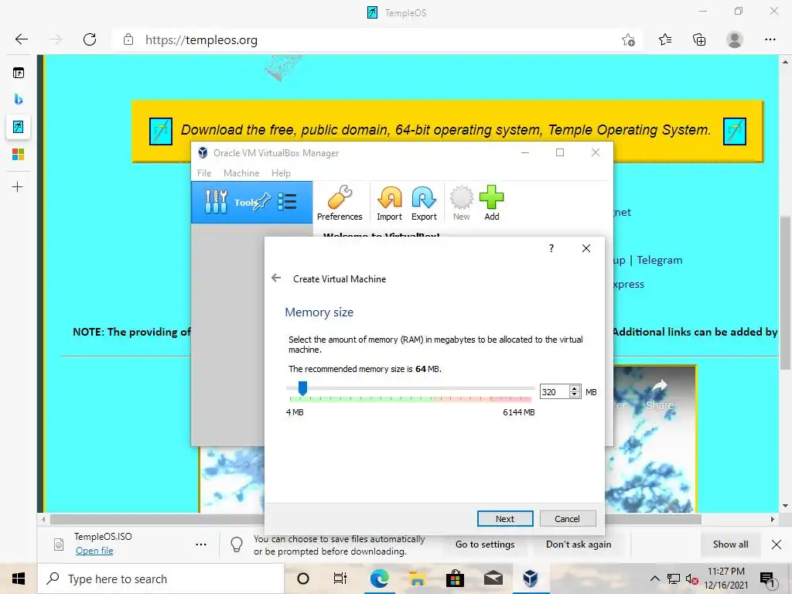Add this page to favorites star
The height and width of the screenshot is (594, 792).
(x=628, y=40)
